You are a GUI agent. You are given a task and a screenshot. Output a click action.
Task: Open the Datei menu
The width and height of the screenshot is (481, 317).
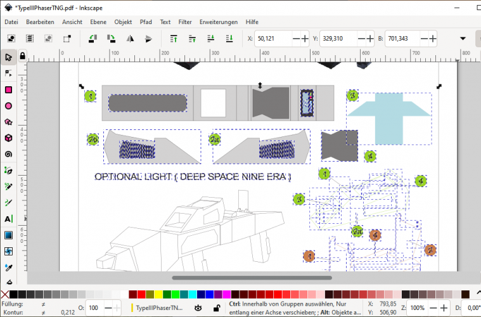(11, 22)
